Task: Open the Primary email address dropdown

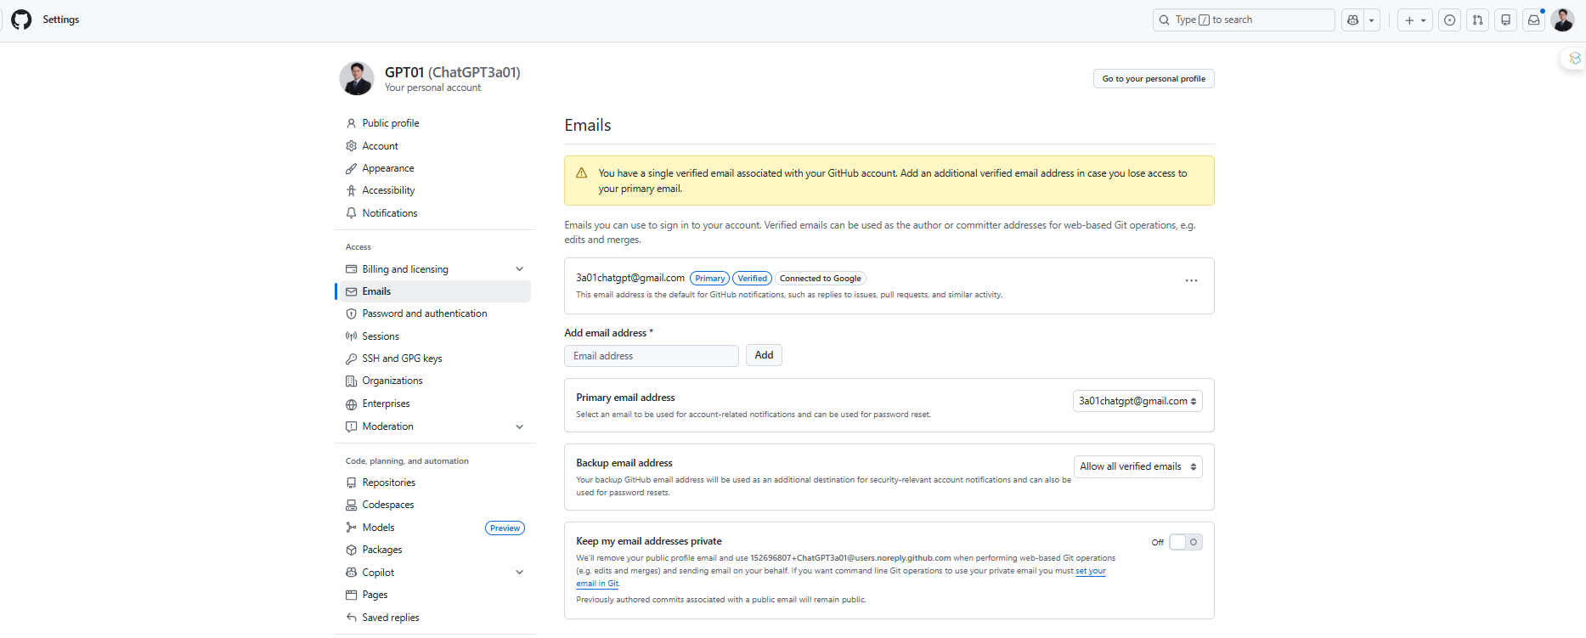Action: click(1137, 401)
